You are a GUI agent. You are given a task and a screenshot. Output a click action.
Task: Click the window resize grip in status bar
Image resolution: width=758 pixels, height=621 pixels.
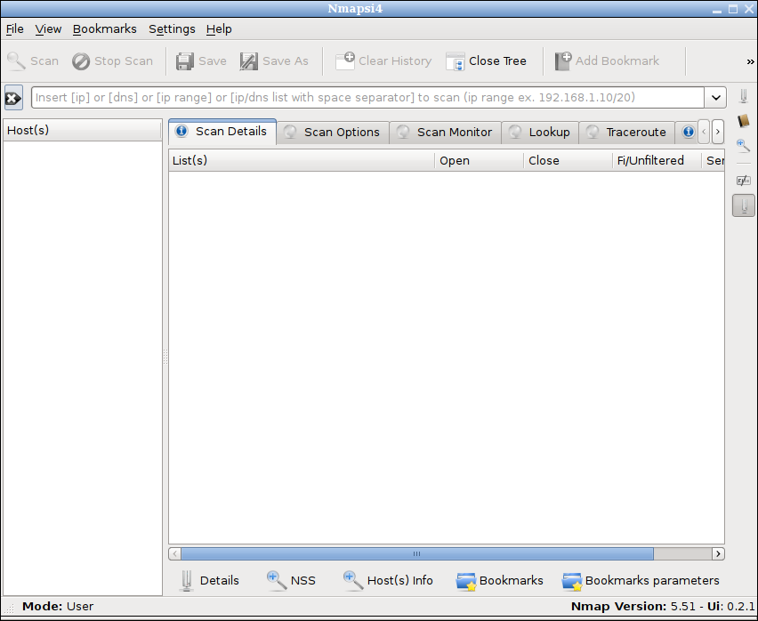pyautogui.click(x=9, y=608)
